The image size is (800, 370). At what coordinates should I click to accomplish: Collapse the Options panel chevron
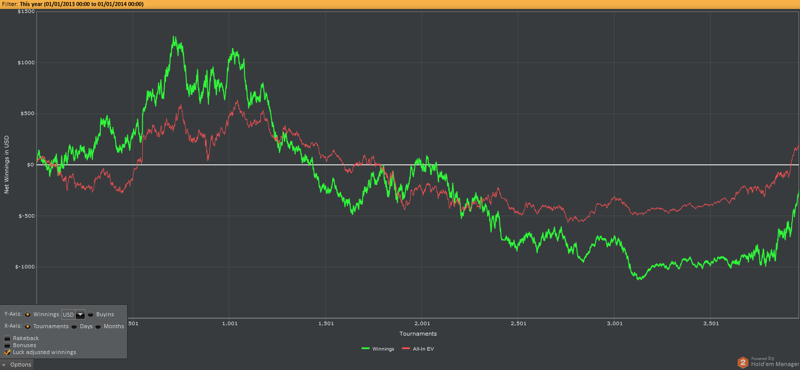pyautogui.click(x=4, y=365)
